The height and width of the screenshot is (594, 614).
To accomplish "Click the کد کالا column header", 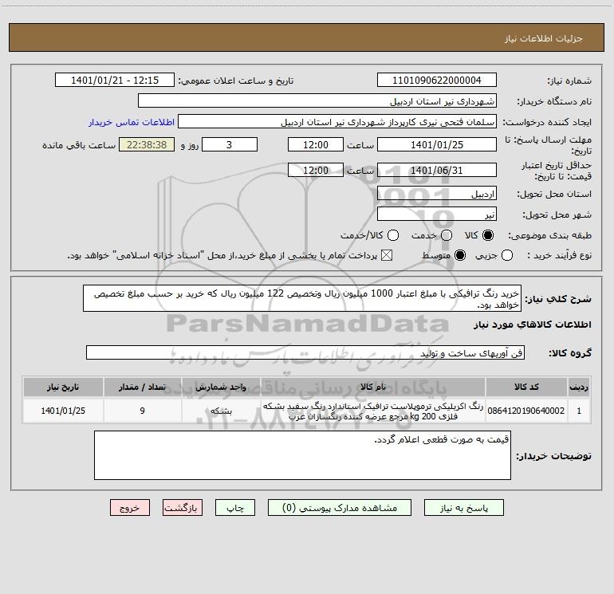I will [x=526, y=387].
